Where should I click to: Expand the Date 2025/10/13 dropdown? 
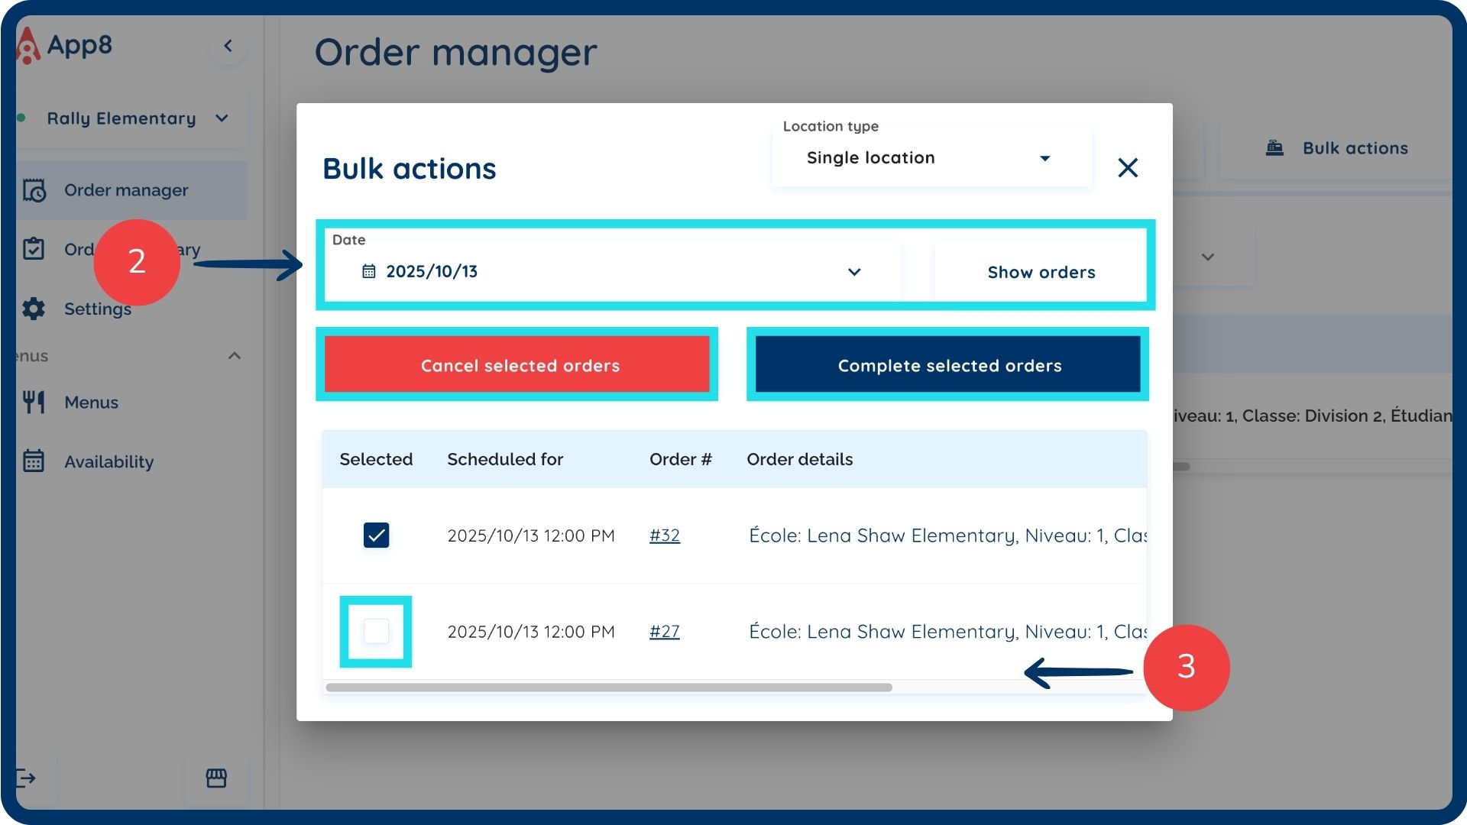tap(853, 272)
